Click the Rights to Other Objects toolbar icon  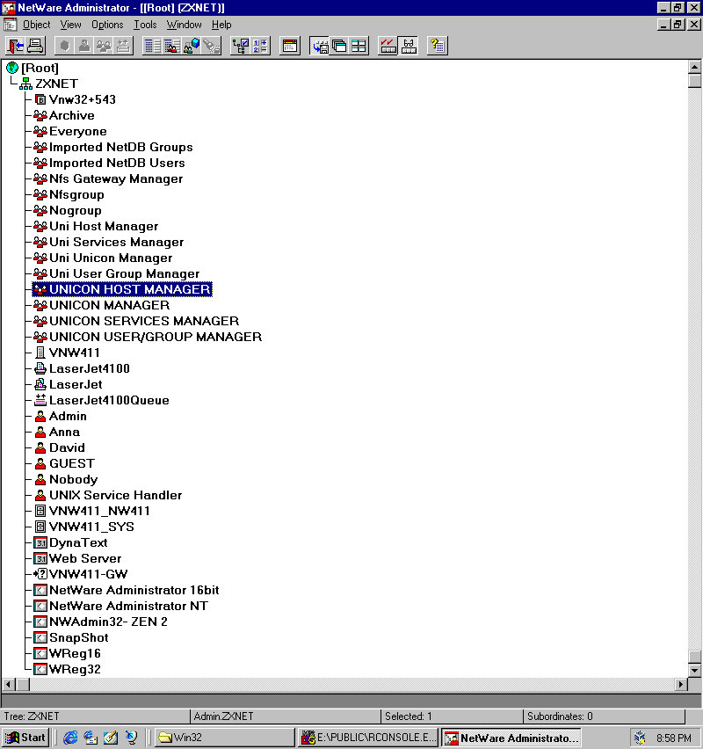point(192,46)
